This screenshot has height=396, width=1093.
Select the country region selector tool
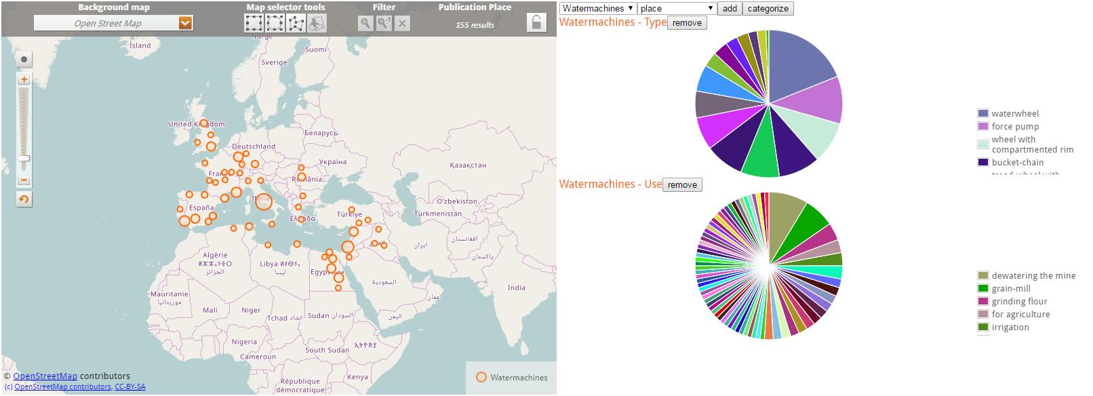[317, 23]
